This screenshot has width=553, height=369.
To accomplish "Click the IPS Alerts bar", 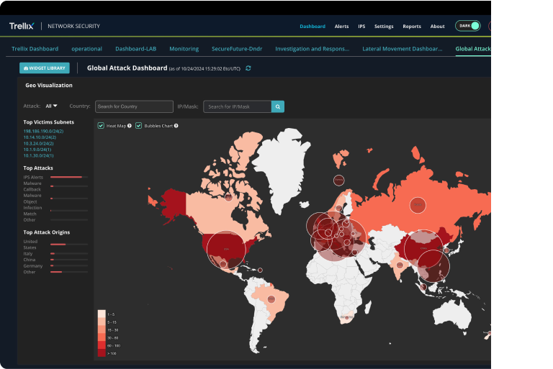I will coord(69,177).
